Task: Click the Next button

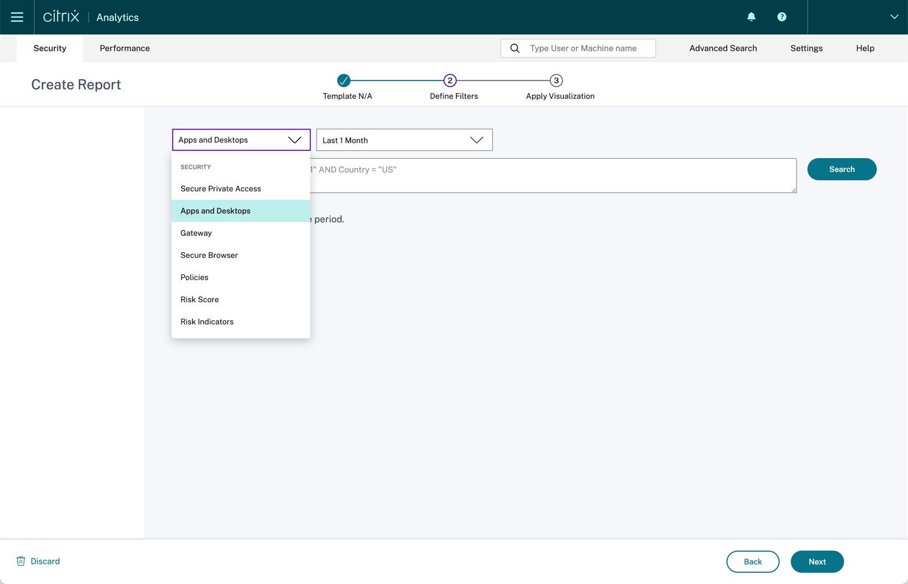Action: point(816,562)
